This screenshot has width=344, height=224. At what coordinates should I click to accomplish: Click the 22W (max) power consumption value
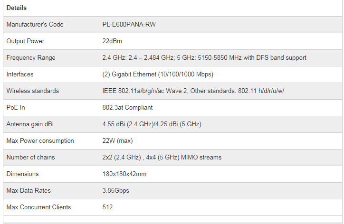(x=117, y=141)
